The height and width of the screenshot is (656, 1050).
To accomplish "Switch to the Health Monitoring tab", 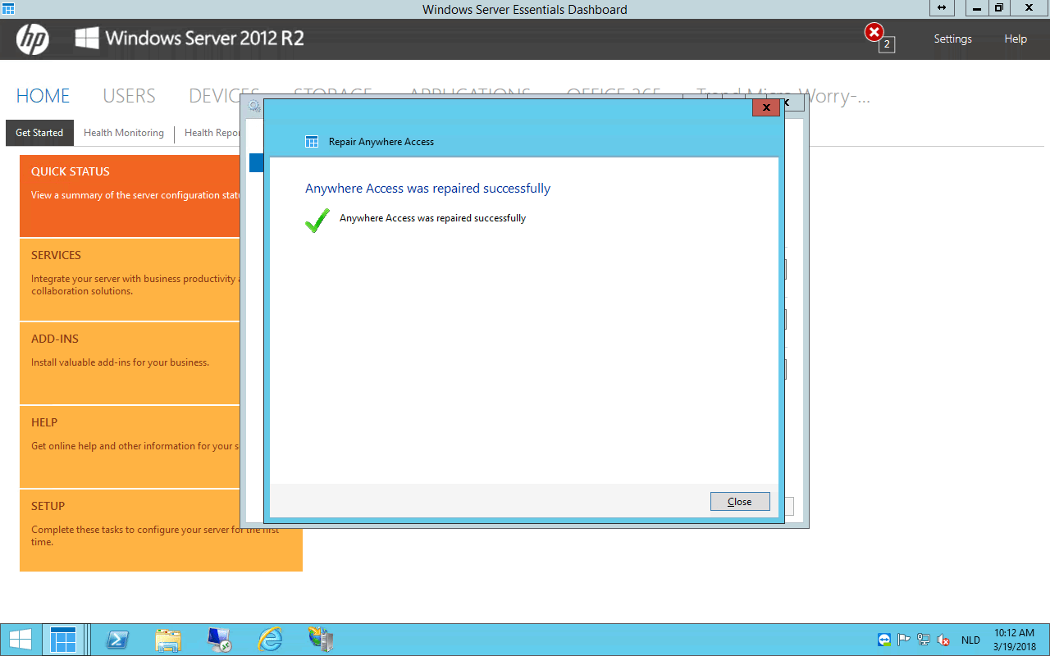I will pyautogui.click(x=124, y=133).
